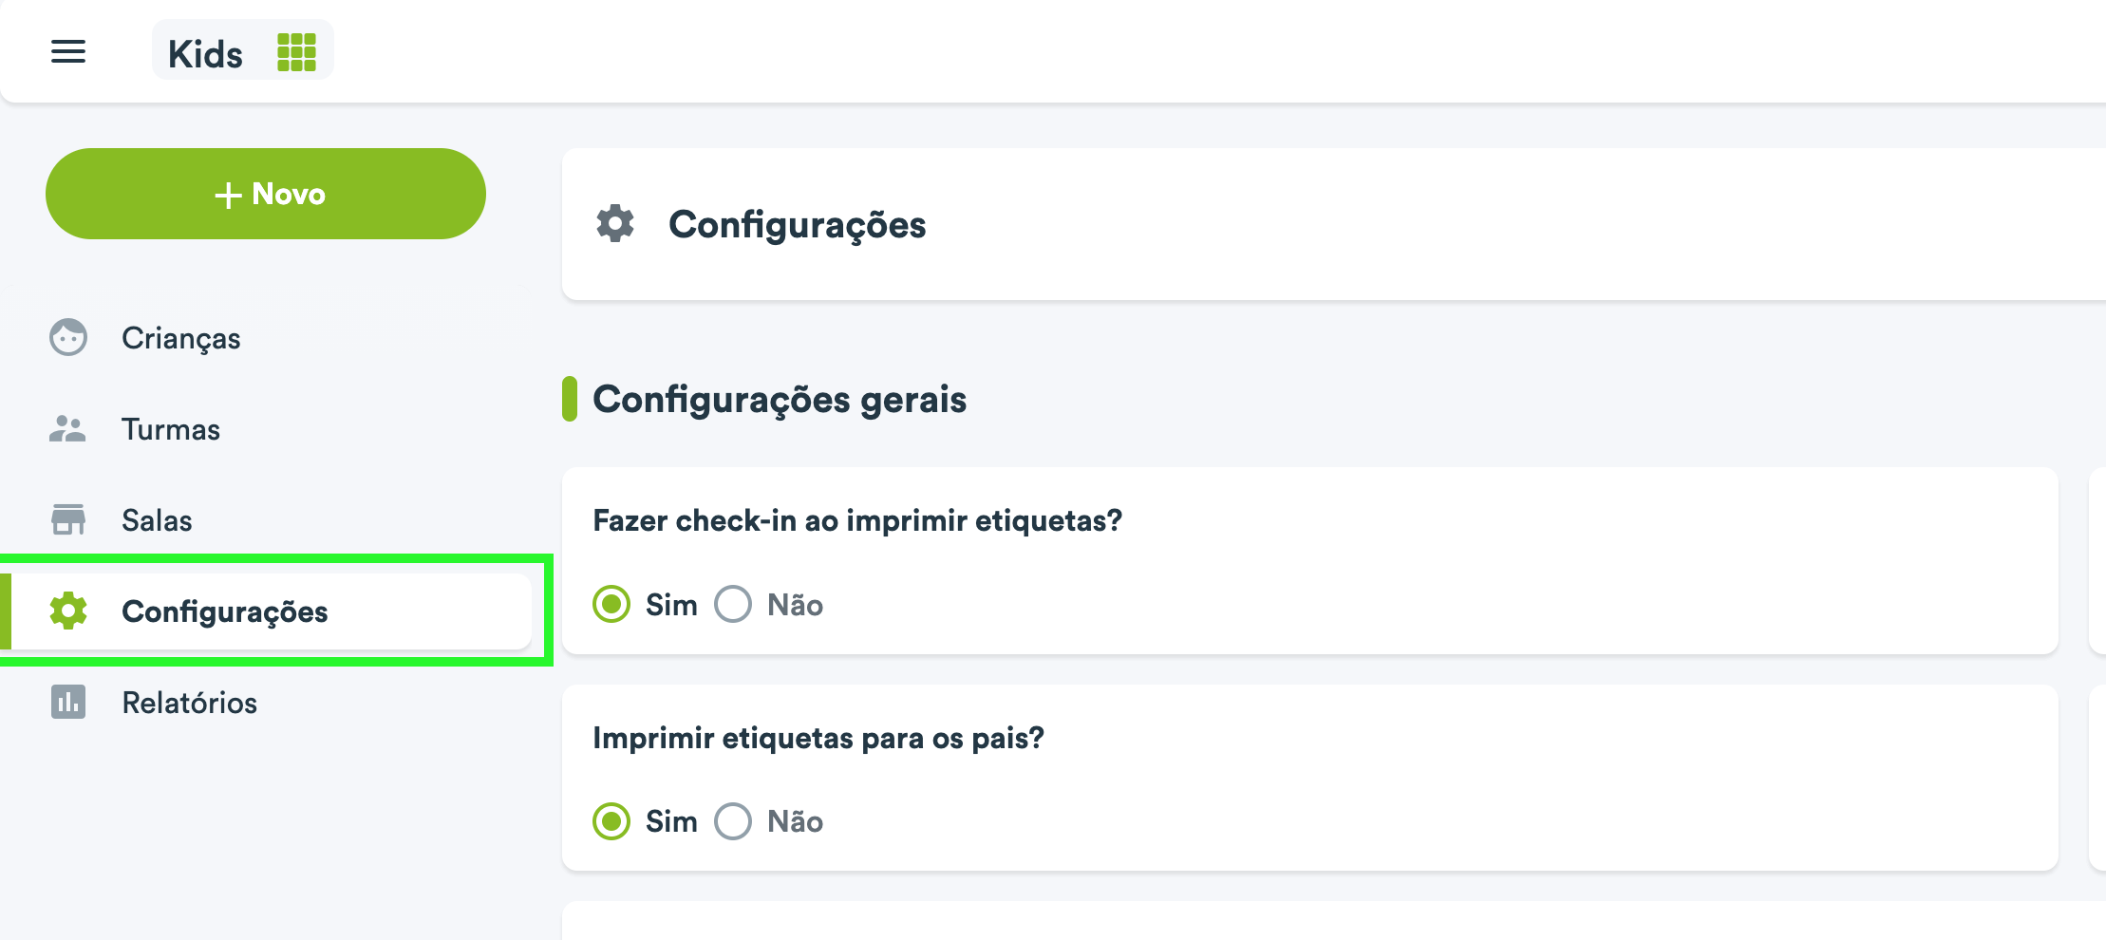Image resolution: width=2106 pixels, height=940 pixels.
Task: Click the Relatórios chart icon
Action: (x=68, y=702)
